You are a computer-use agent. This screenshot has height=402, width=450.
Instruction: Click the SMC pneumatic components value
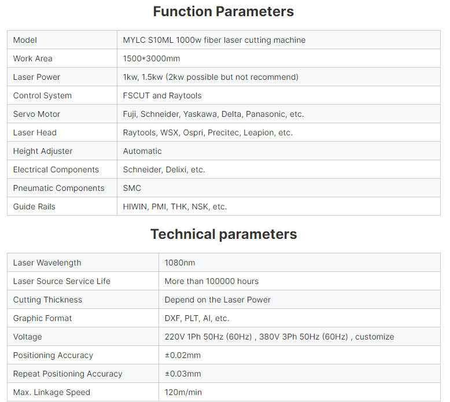pos(132,188)
